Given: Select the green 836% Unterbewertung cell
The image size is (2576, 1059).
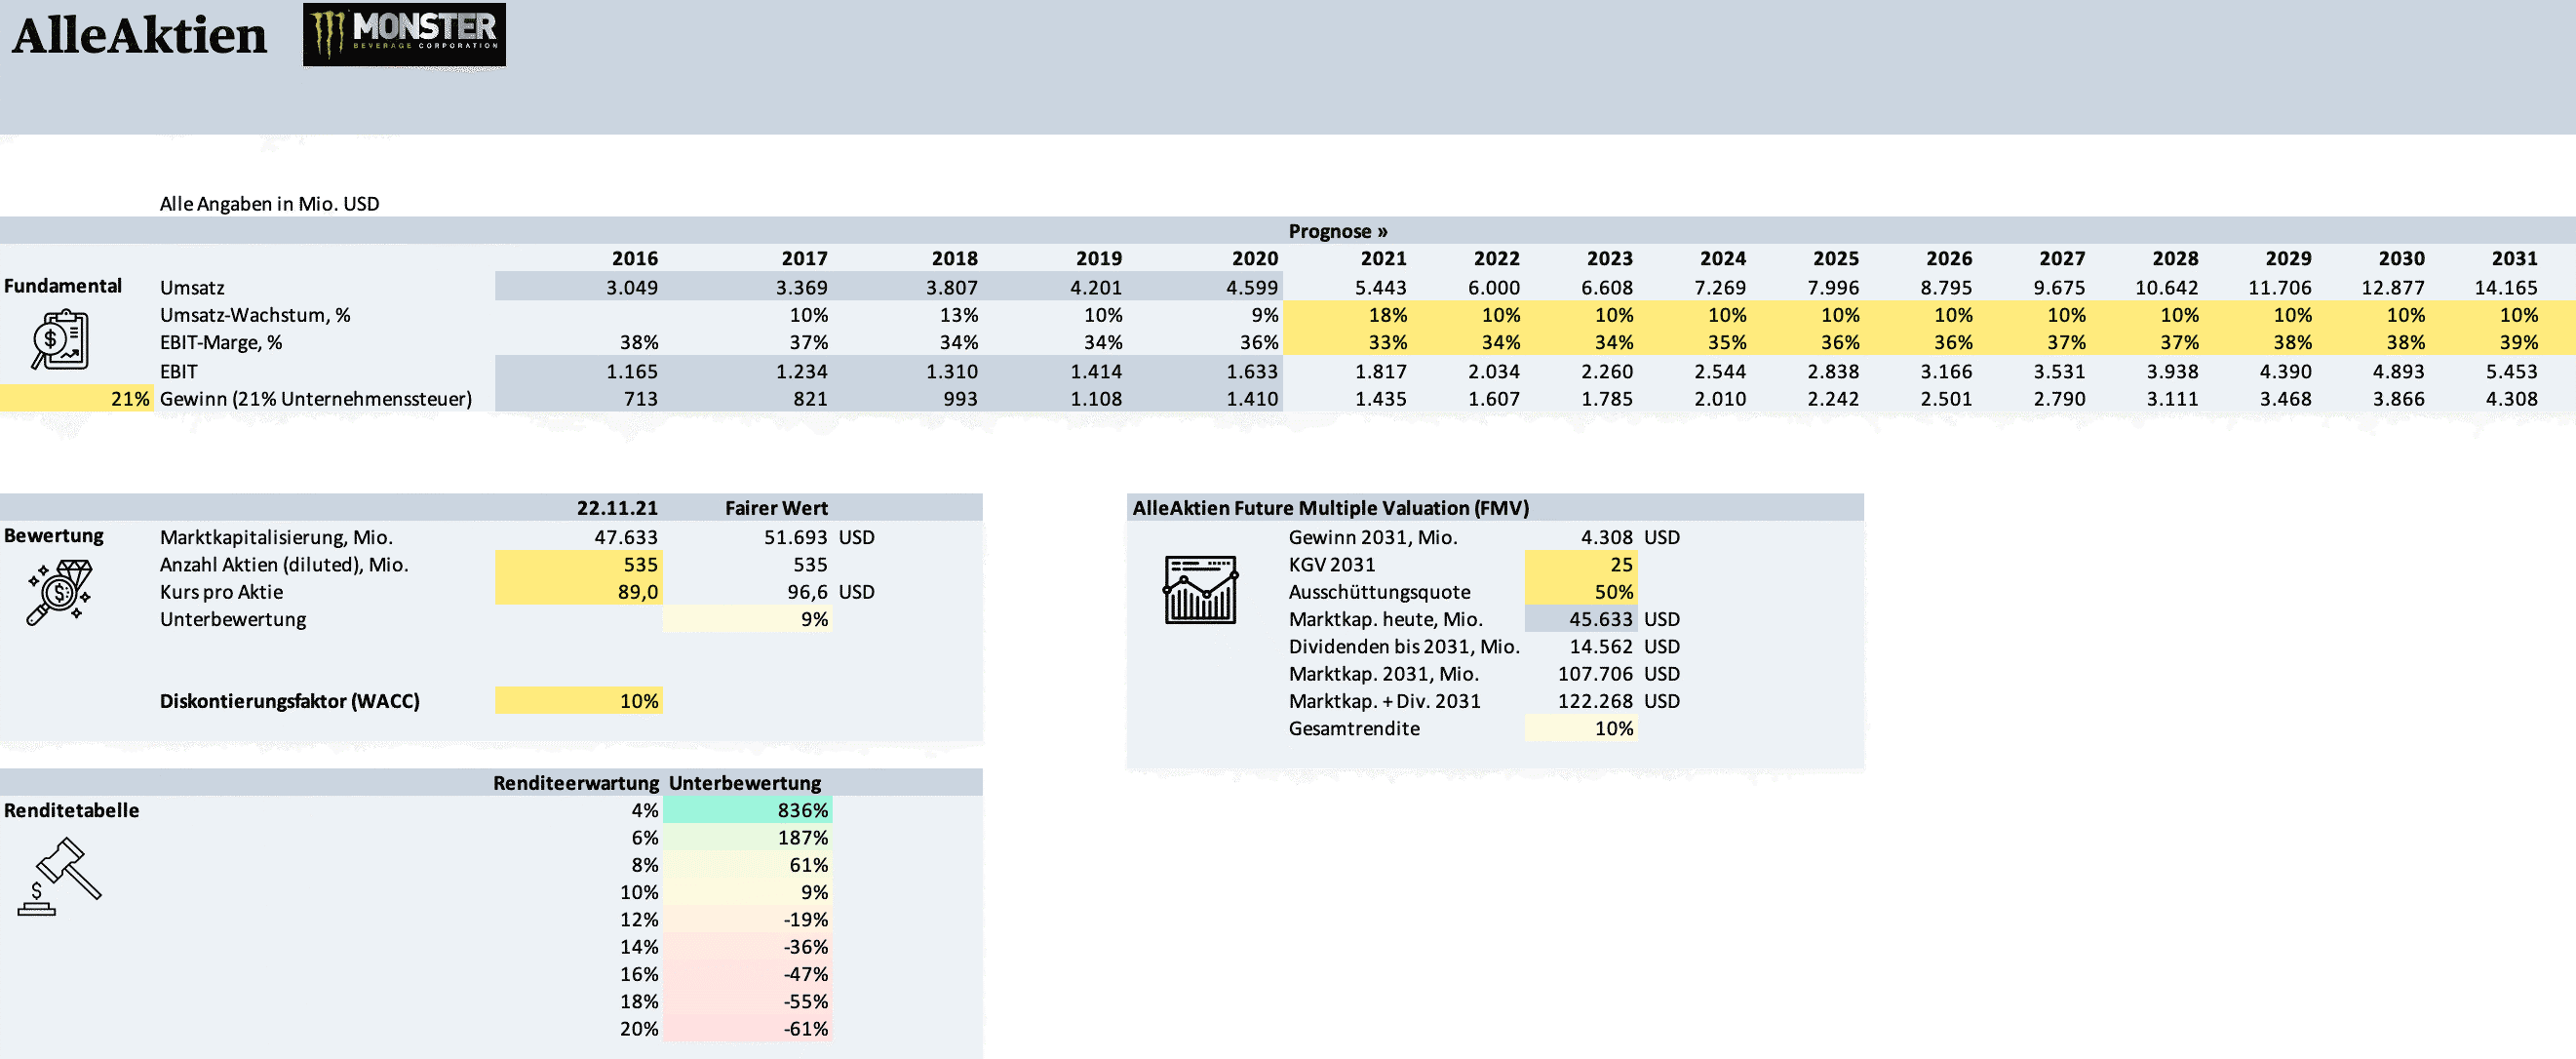Looking at the screenshot, I should click(748, 810).
